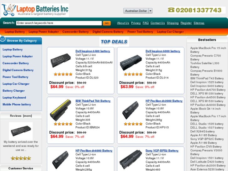Open the IBM ThinkPad T60 battery image
This screenshot has width=228, height=171.
61,110
